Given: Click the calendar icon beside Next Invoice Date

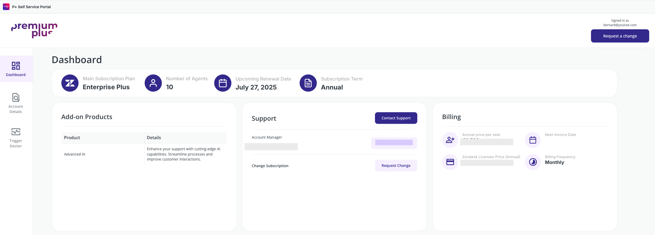Looking at the screenshot, I should point(533,140).
